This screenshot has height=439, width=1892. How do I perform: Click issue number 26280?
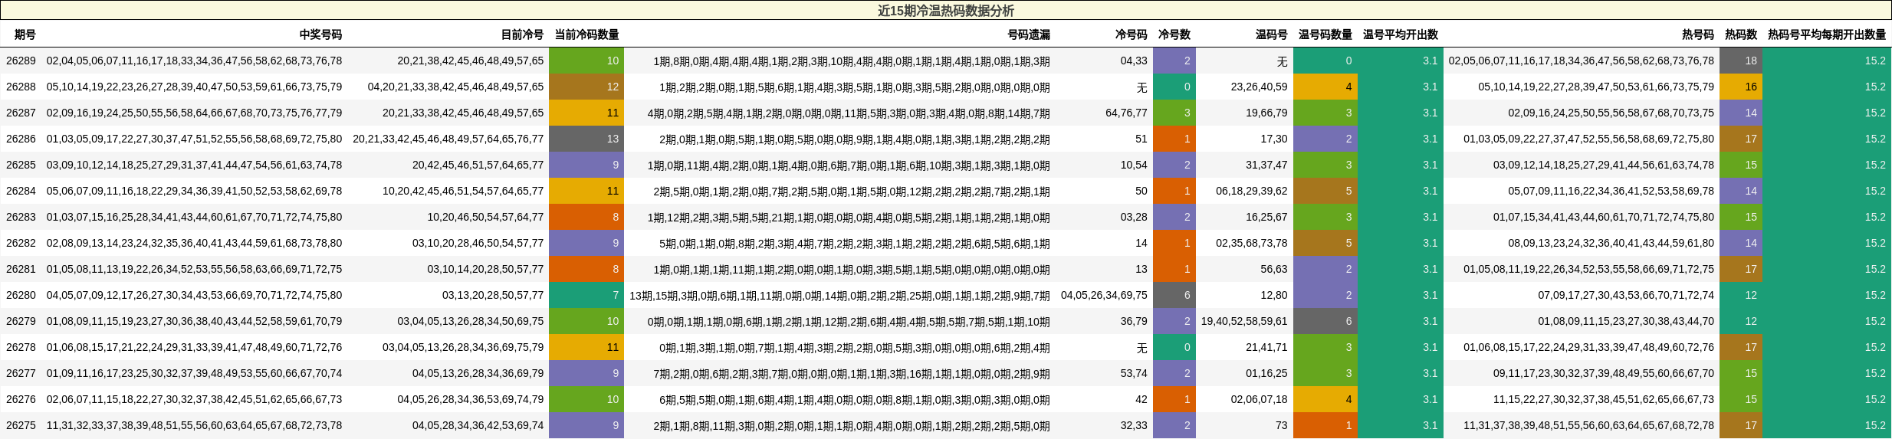coord(21,295)
